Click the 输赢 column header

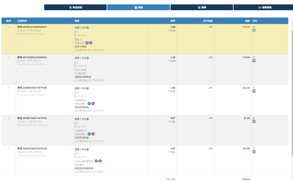pyautogui.click(x=247, y=21)
